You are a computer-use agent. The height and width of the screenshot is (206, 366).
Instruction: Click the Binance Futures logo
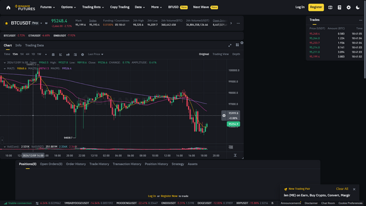(x=25, y=7)
